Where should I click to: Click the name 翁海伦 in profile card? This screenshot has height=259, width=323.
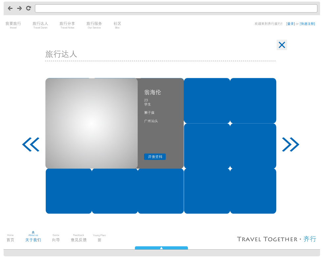152,92
